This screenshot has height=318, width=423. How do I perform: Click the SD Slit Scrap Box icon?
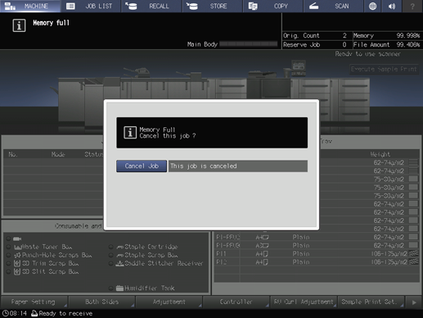click(17, 272)
